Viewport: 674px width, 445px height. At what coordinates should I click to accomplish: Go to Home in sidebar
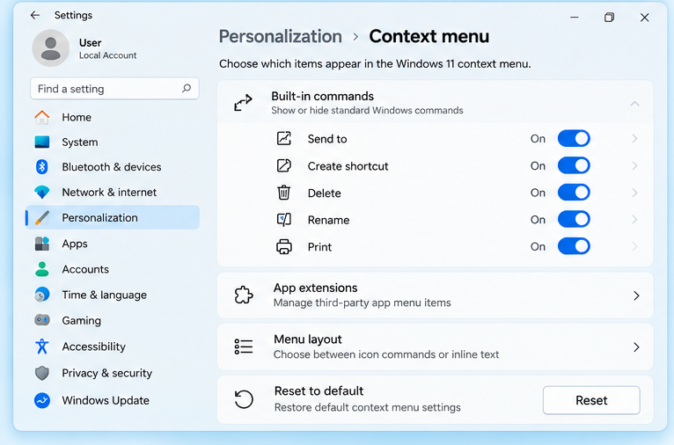[113, 117]
